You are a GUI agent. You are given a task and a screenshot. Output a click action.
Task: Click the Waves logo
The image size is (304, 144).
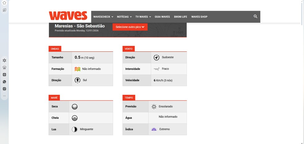click(x=68, y=16)
